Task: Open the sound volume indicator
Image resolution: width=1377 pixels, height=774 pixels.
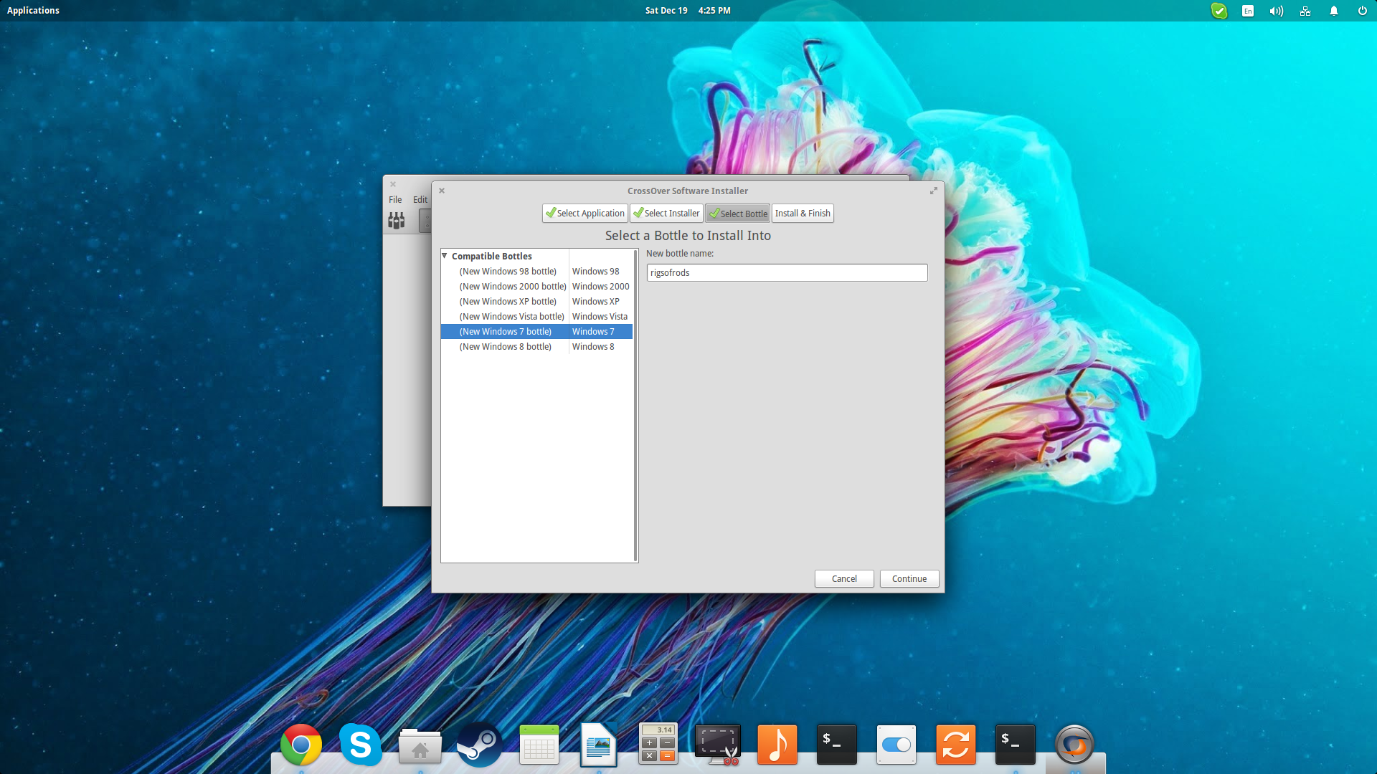Action: click(1277, 11)
